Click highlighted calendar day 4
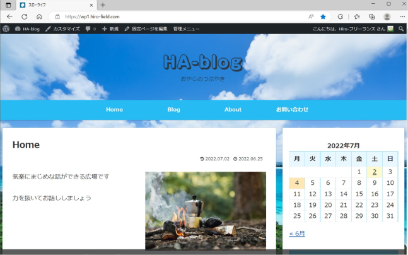 [297, 183]
